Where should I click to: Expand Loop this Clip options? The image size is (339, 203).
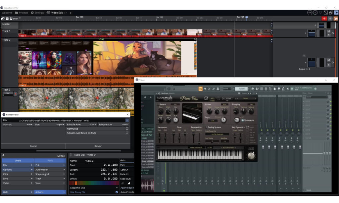(94, 188)
